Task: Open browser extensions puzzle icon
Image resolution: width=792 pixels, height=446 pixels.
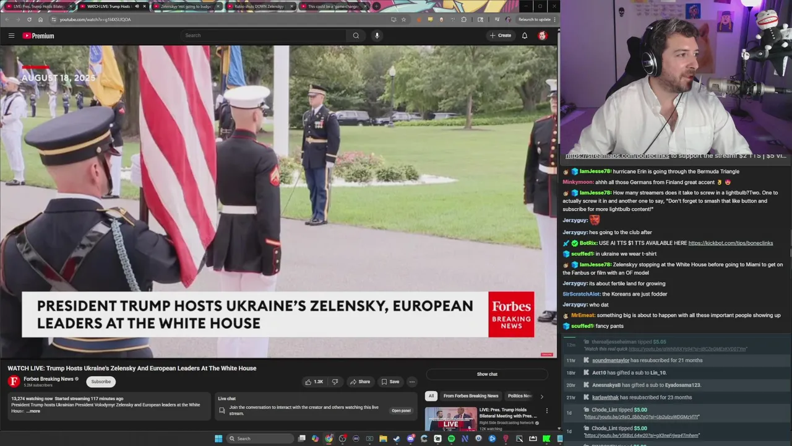Action: click(x=463, y=19)
